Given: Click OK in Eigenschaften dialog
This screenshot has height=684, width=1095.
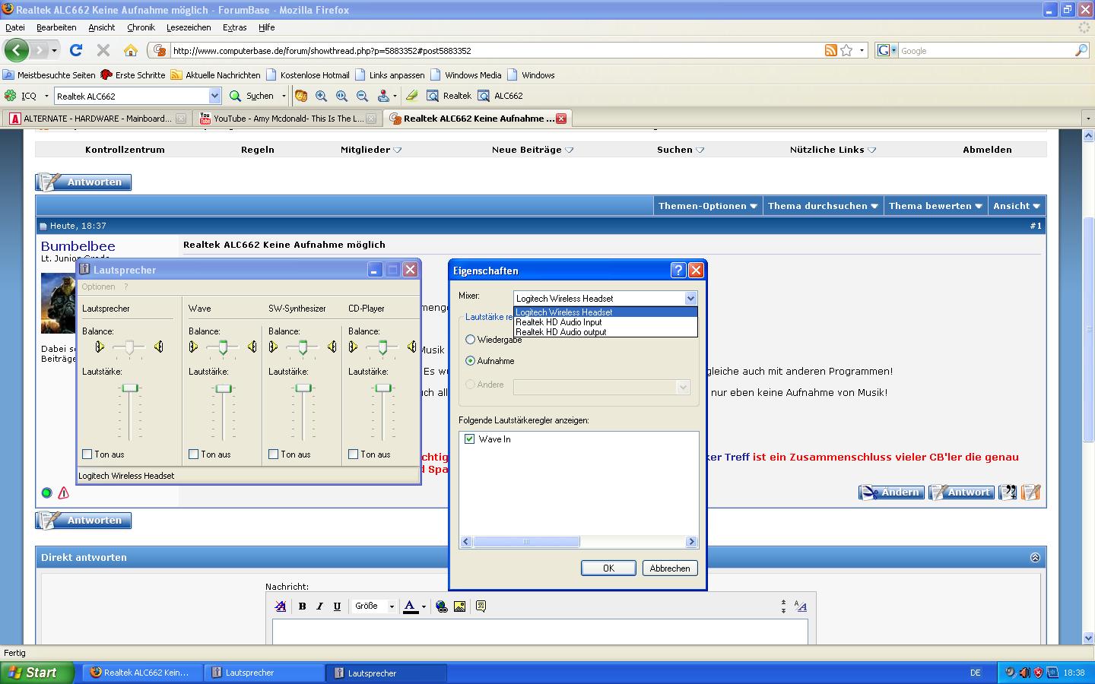Looking at the screenshot, I should (608, 568).
